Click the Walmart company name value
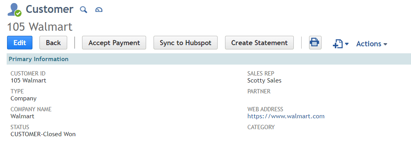This screenshot has height=142, width=411. click(22, 116)
